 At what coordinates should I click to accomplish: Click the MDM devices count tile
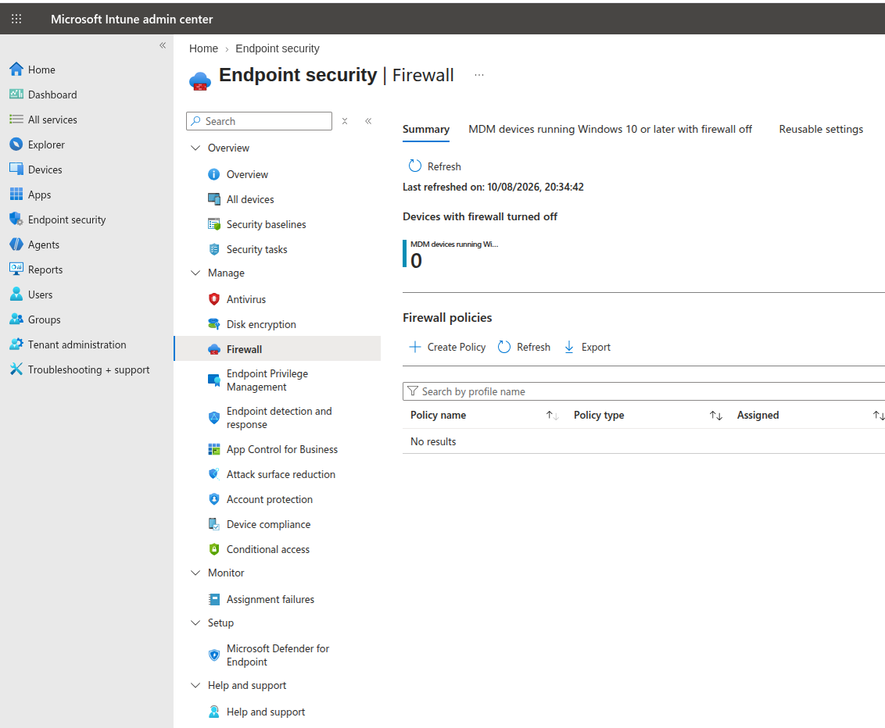[x=450, y=254]
